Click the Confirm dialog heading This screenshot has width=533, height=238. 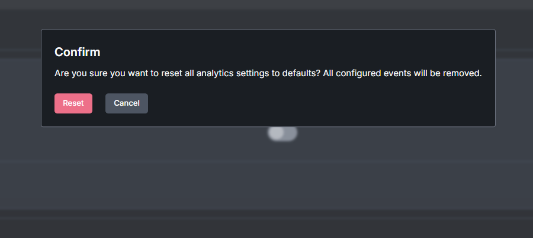78,52
